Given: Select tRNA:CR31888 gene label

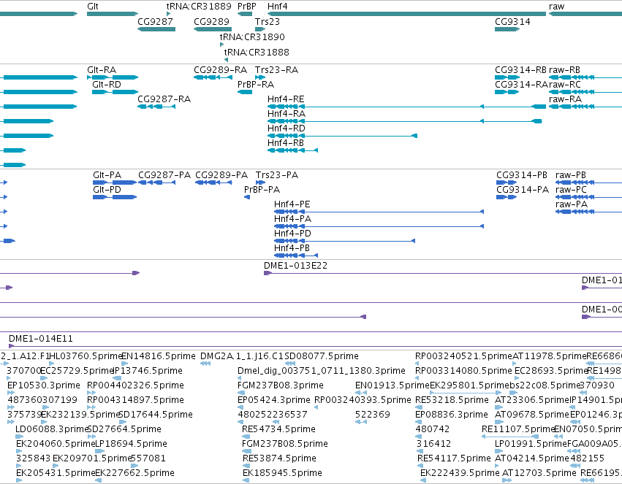Looking at the screenshot, I should pos(257,53).
